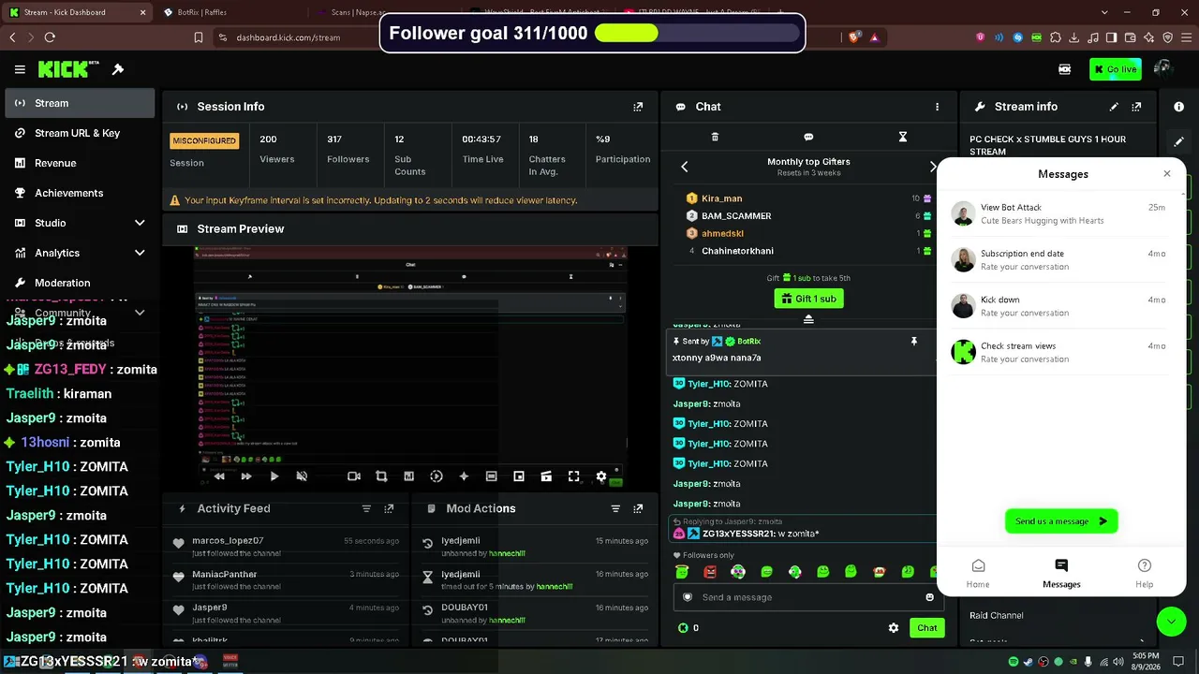Screen dimensions: 1199x674
Task: Click Kira_man in the top gifters list
Action: click(x=721, y=198)
